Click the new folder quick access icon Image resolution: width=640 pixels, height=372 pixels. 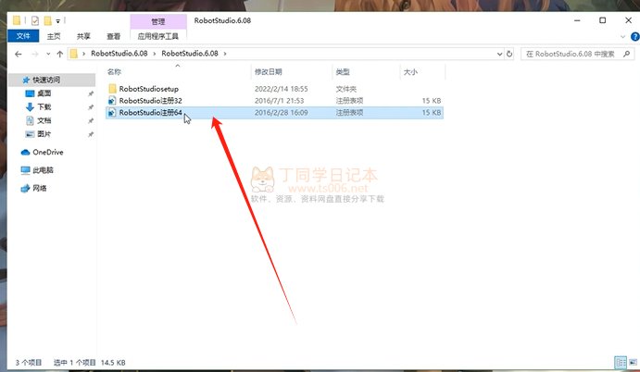pos(48,20)
